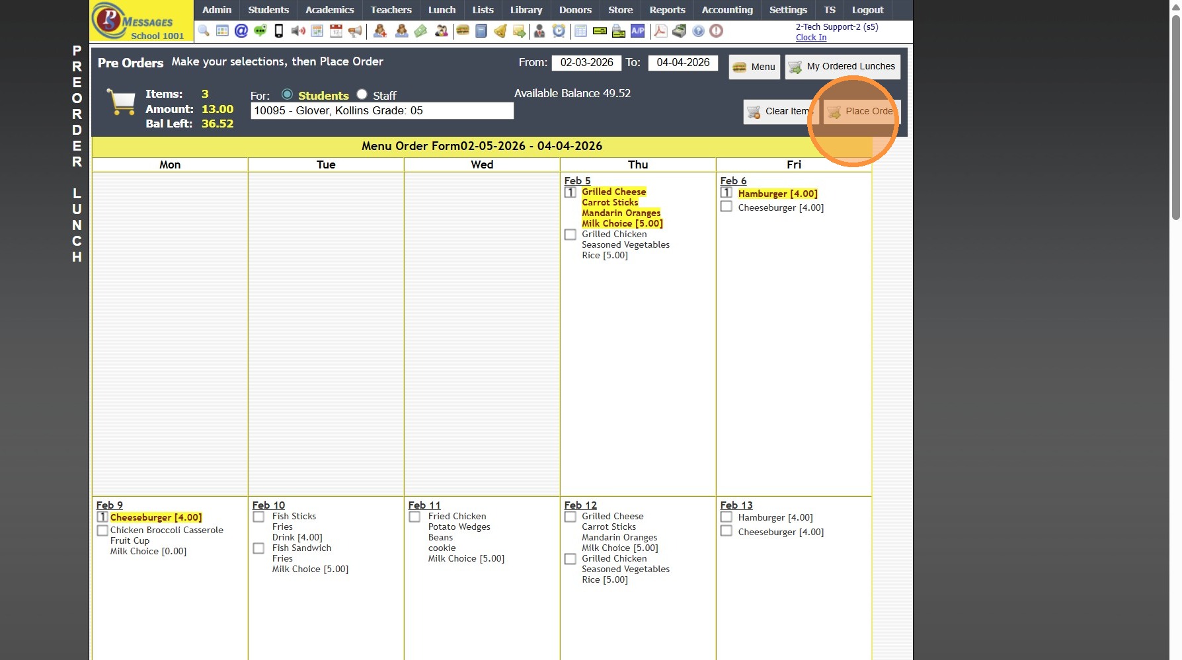The image size is (1182, 660).
Task: Open My Ordered Lunches
Action: coord(842,67)
